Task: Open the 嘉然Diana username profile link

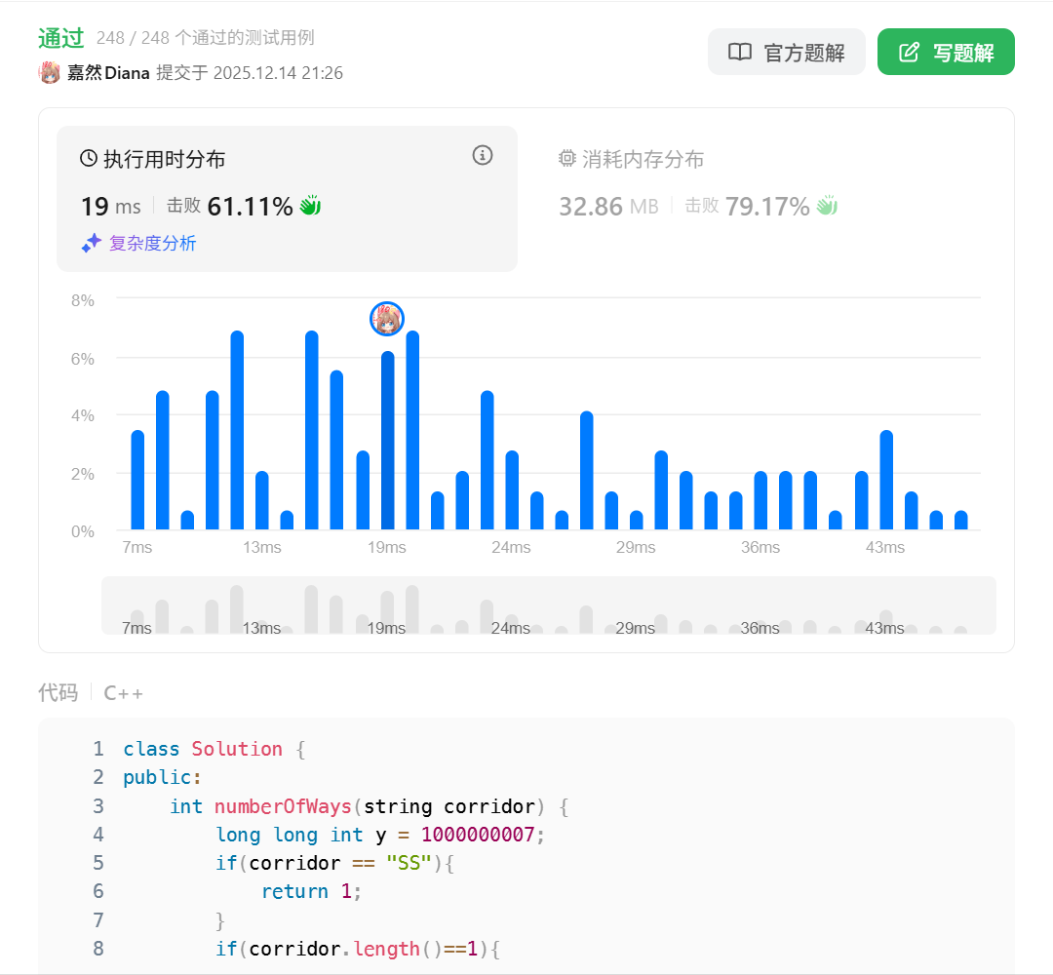Action: [108, 73]
